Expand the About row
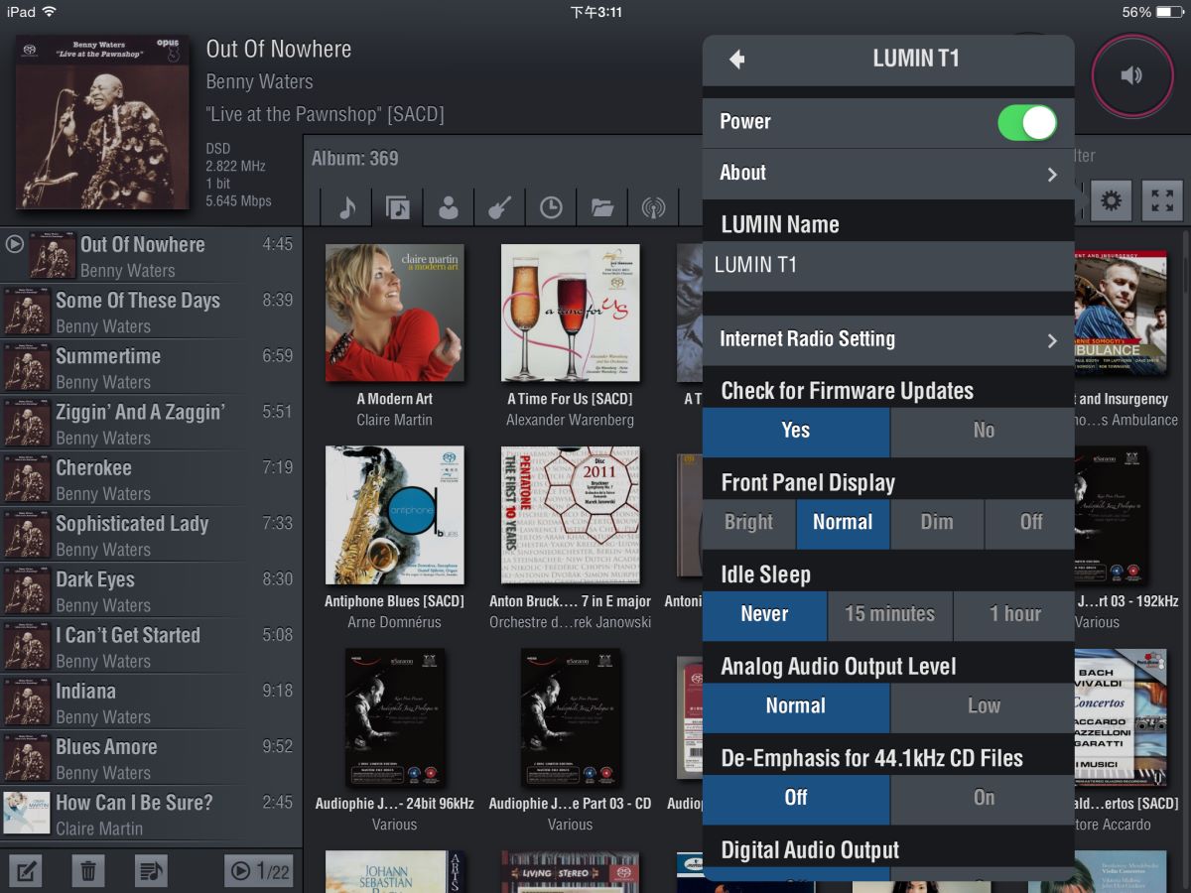This screenshot has width=1191, height=893. click(x=888, y=173)
